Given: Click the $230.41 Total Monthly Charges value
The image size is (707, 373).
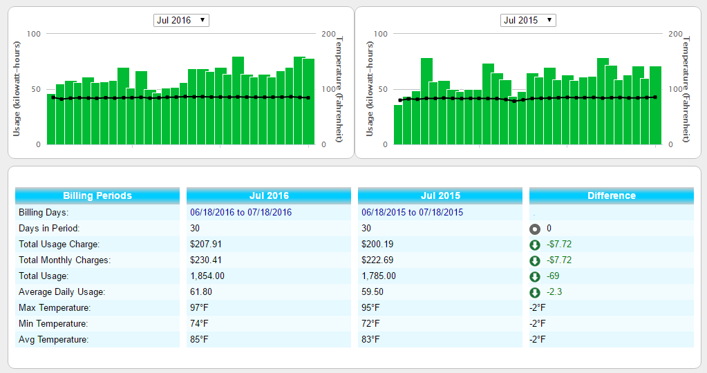Looking at the screenshot, I should pyautogui.click(x=206, y=260).
